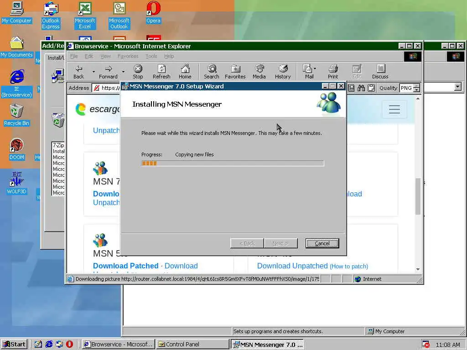Select the Recycle Bin desktop icon
Image resolution: width=467 pixels, height=350 pixels.
pos(17,115)
